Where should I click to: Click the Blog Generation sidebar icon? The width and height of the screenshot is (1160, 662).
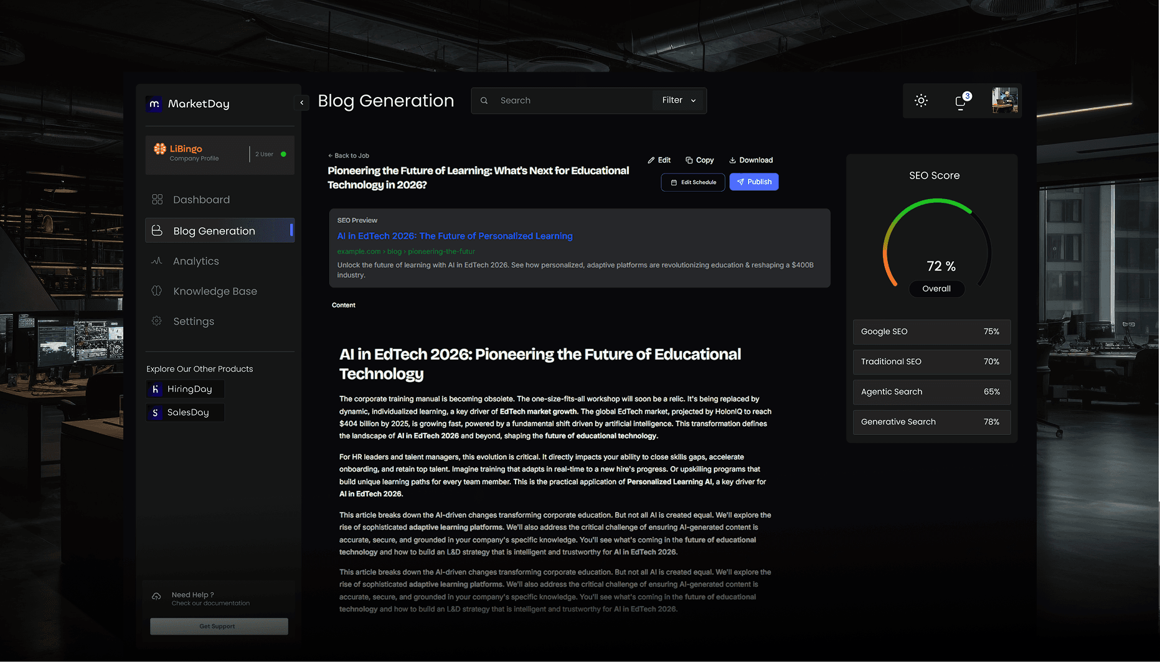click(157, 230)
